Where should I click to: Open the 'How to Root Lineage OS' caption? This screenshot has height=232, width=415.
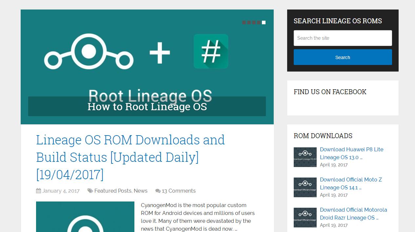coord(147,107)
